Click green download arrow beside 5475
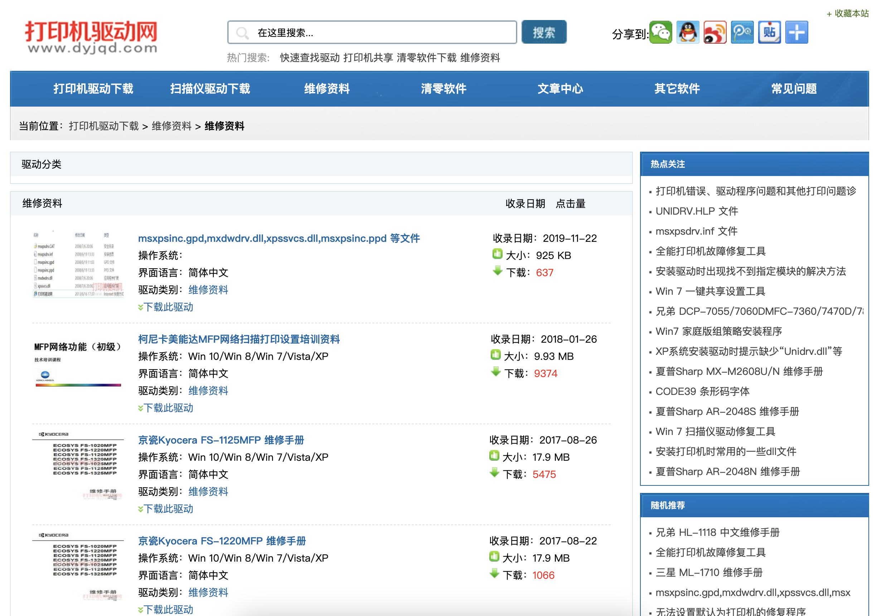The image size is (877, 616). (x=494, y=473)
